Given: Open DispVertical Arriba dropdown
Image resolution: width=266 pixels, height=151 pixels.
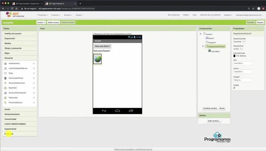Looking at the screenshot, I should pyautogui.click(x=238, y=49).
